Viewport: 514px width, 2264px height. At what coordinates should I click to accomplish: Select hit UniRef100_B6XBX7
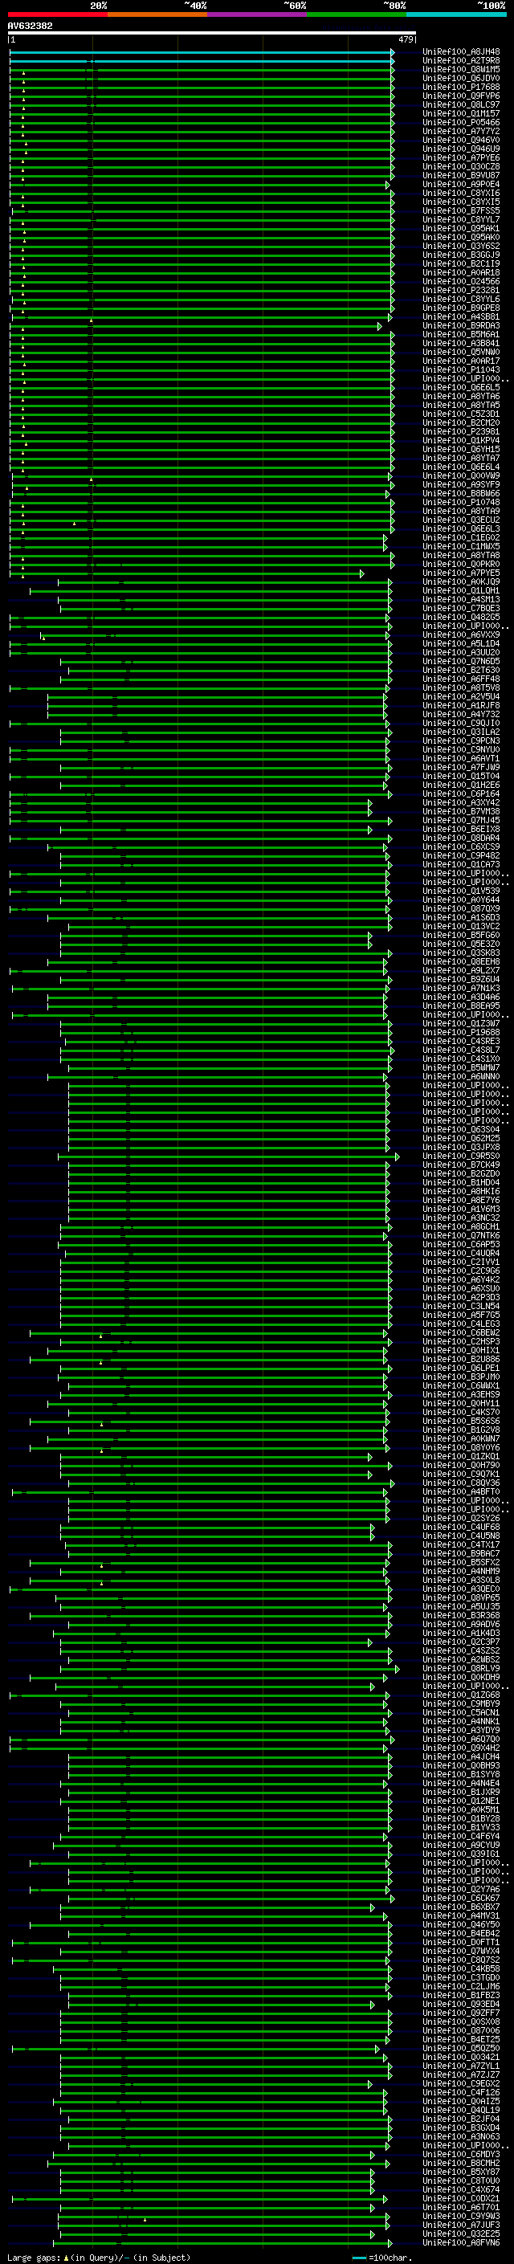pos(461,1908)
